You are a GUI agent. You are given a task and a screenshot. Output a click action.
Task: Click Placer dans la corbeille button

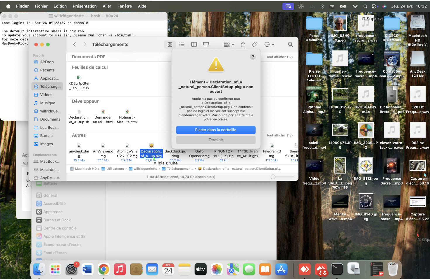tap(216, 130)
